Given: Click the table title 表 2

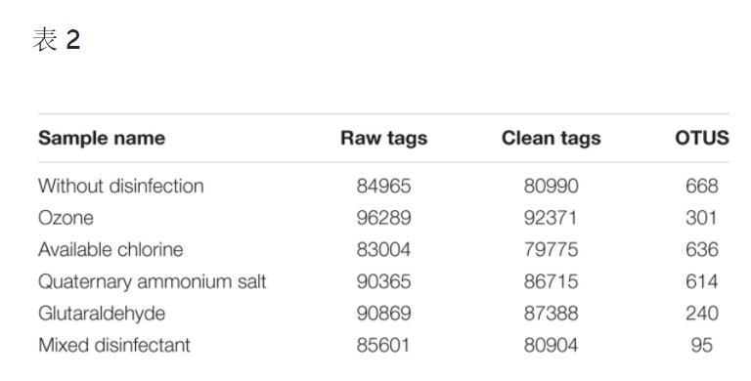Looking at the screenshot, I should pos(56,39).
